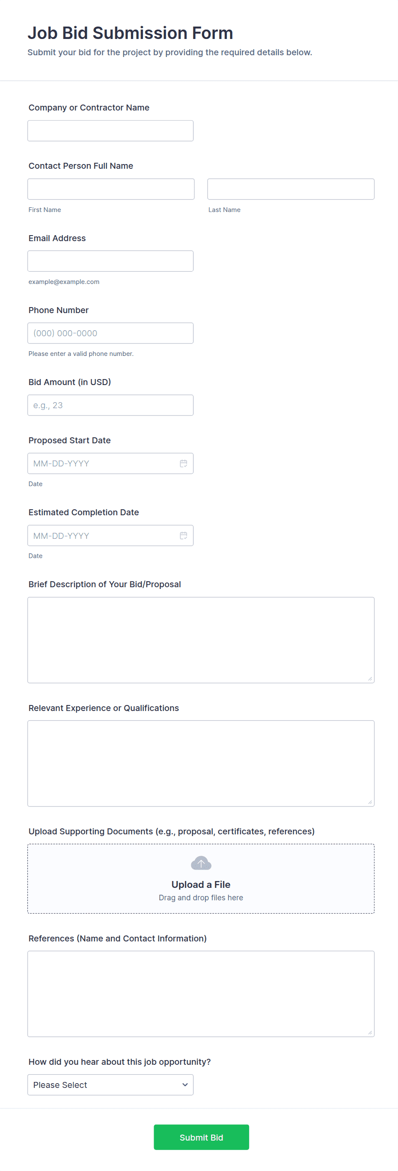Submit the bid with the green button
398x1171 pixels.
pyautogui.click(x=201, y=1137)
